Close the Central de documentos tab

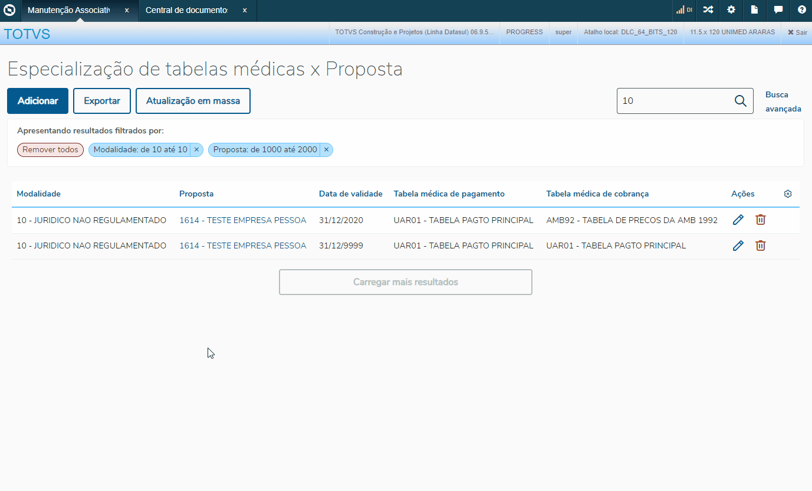(245, 11)
